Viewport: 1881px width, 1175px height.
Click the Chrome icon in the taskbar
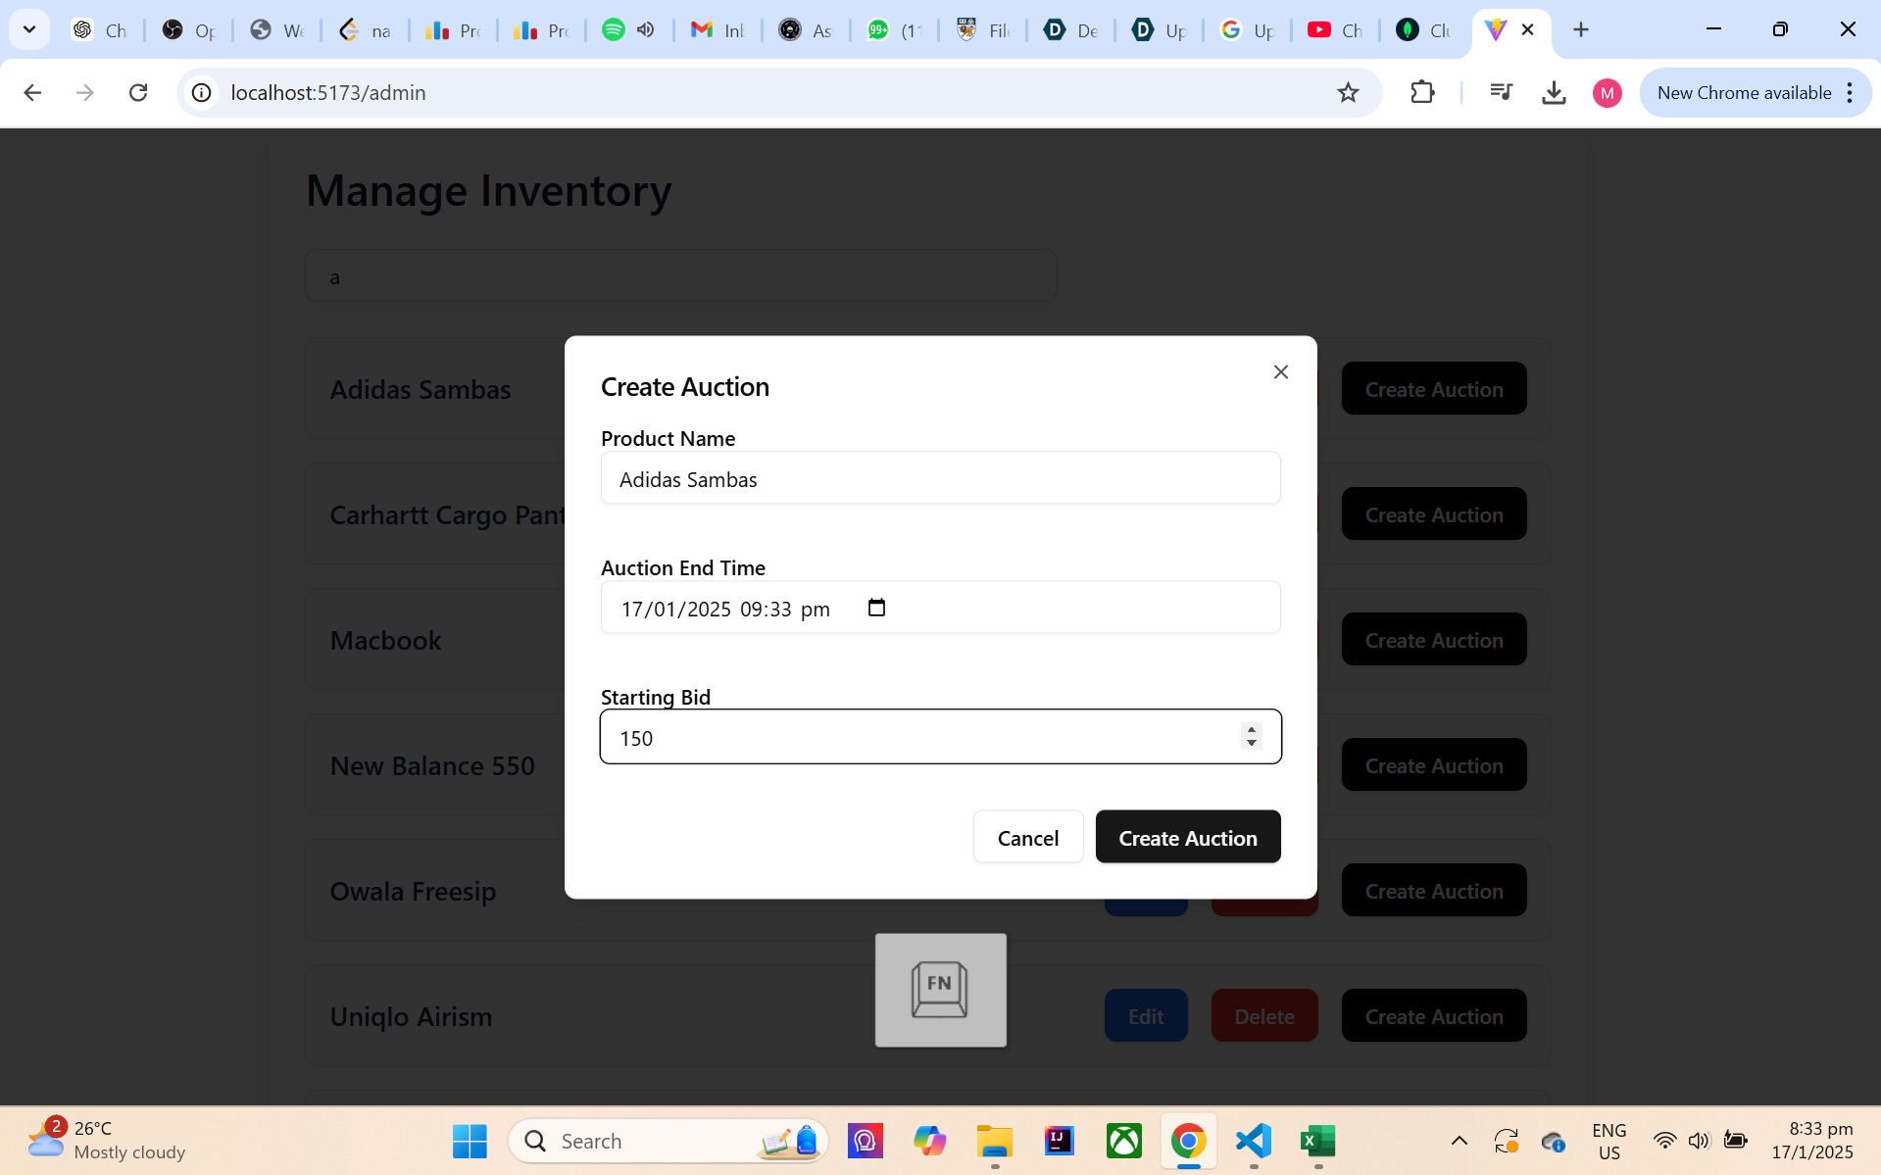pyautogui.click(x=1188, y=1141)
